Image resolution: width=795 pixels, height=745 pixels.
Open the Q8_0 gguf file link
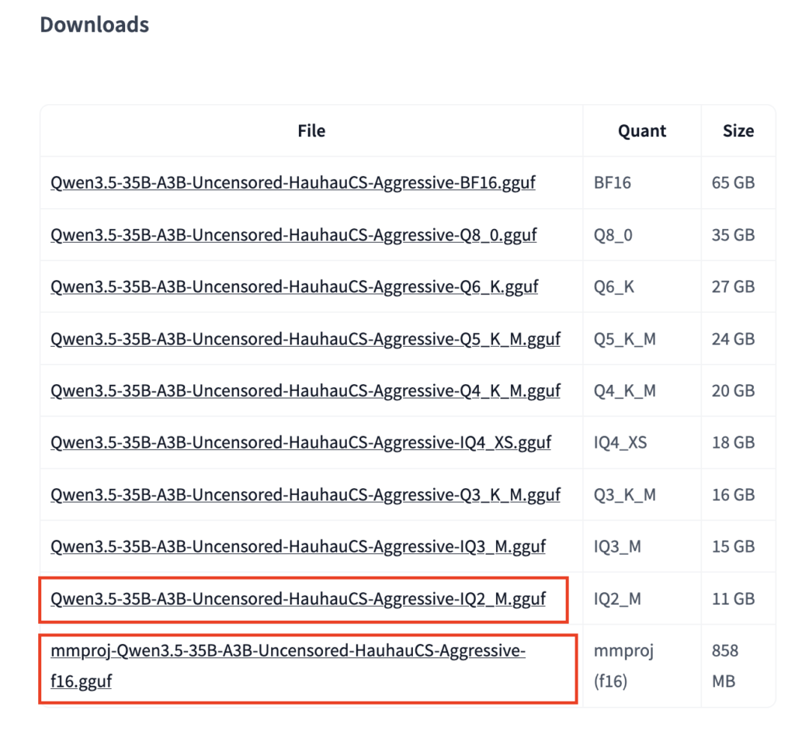[x=293, y=235]
